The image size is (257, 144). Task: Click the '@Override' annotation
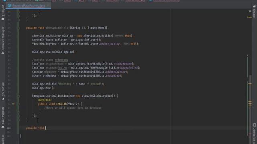pyautogui.click(x=45, y=100)
